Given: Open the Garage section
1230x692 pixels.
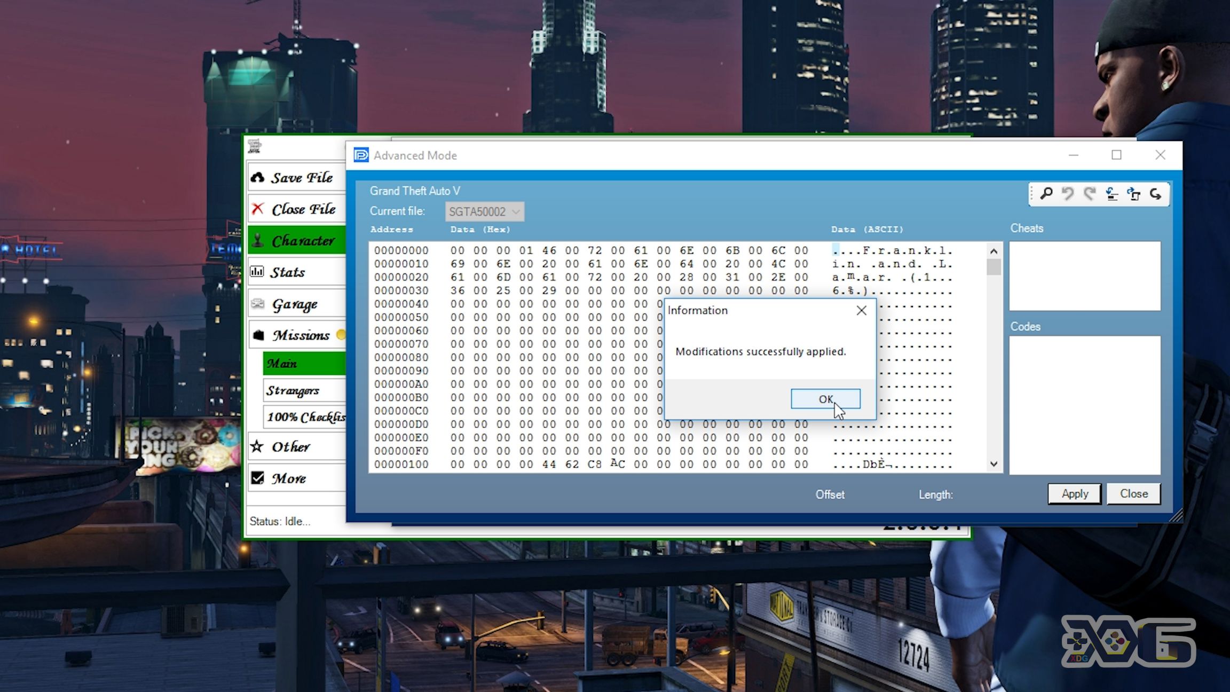Looking at the screenshot, I should [x=297, y=304].
